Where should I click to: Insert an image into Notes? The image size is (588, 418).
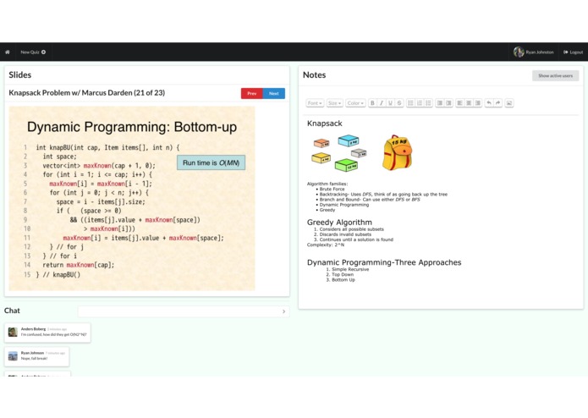point(508,103)
